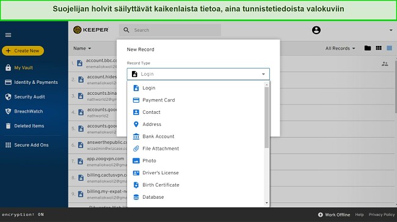The width and height of the screenshot is (397, 222).
Task: Expand the account dropdown arrow
Action: click(391, 30)
